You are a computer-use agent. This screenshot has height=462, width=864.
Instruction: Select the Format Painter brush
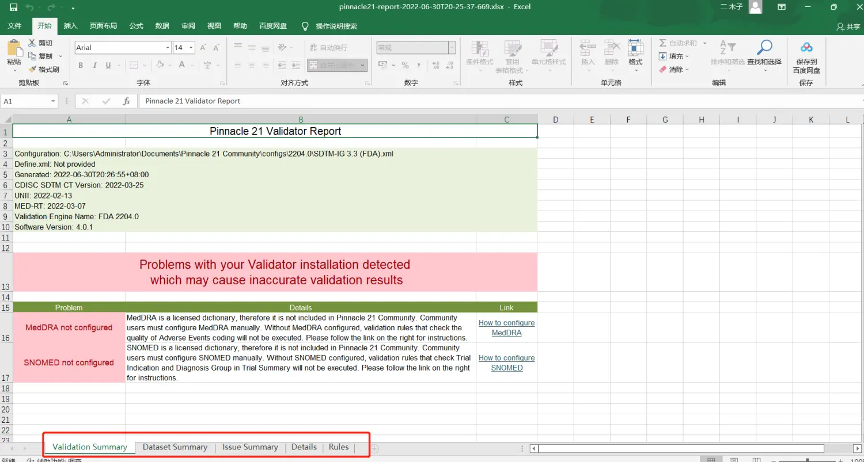(32, 69)
